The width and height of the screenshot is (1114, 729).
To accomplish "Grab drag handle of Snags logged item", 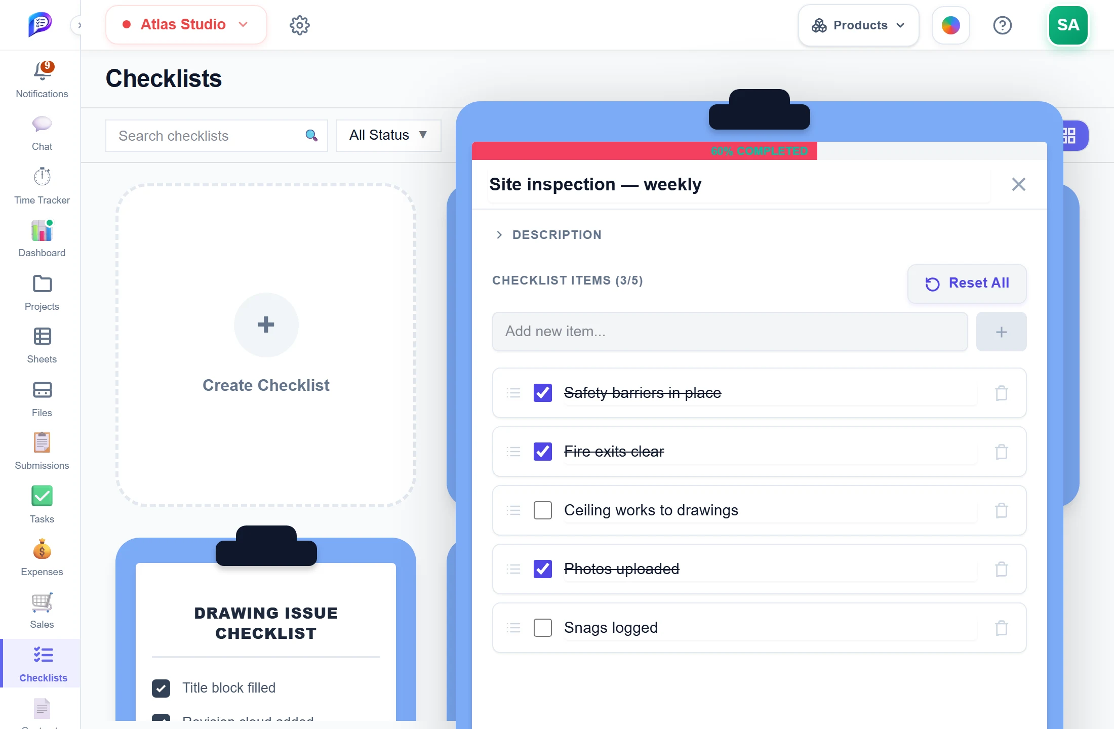I will point(513,628).
